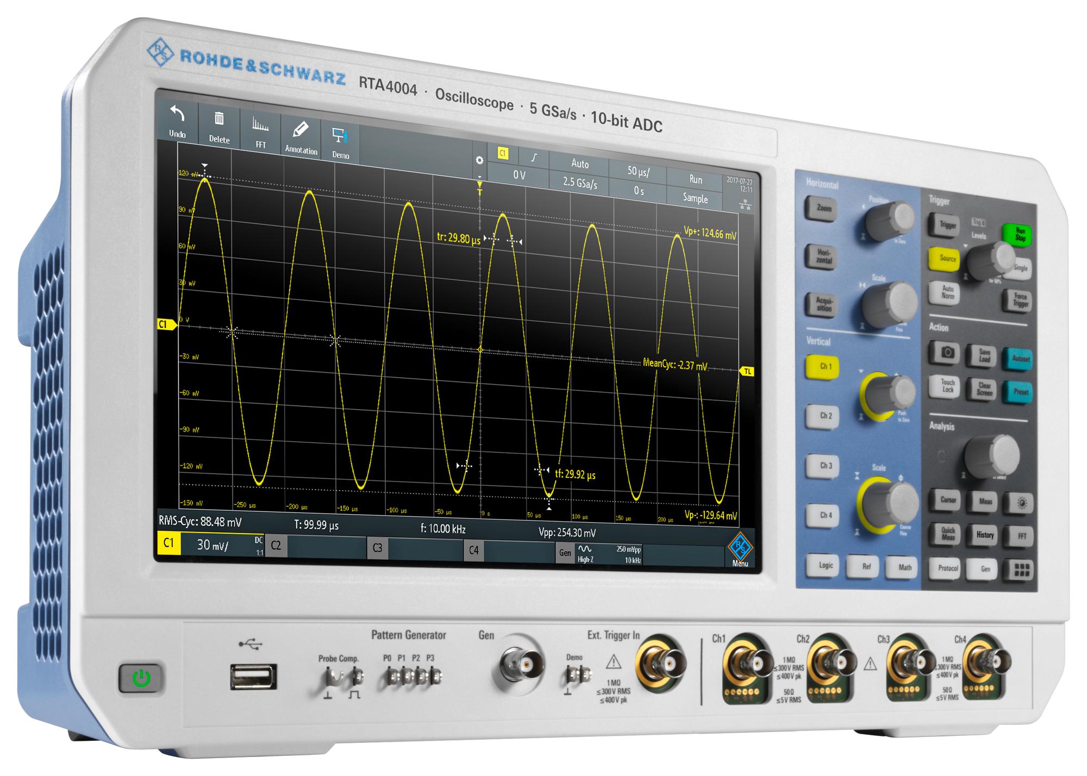Tap the on-screen Run status field
Image resolution: width=1087 pixels, height=776 pixels.
[696, 180]
